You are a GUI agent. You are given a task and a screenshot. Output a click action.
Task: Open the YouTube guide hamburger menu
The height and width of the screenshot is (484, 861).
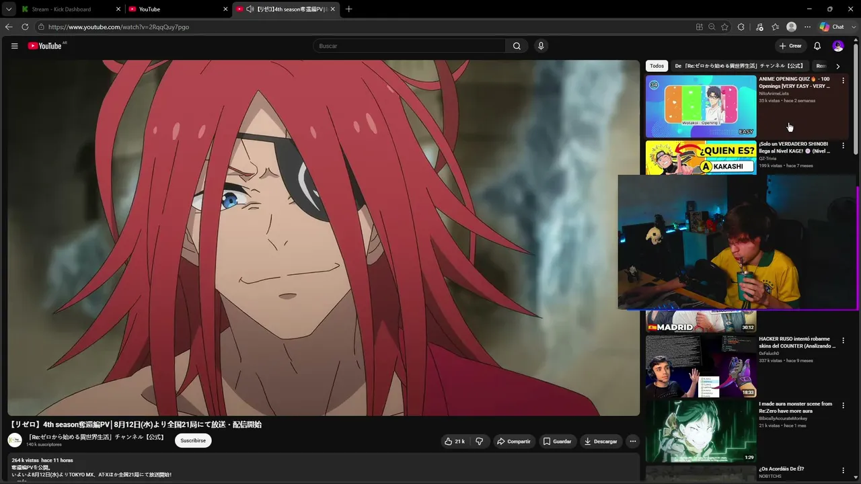[x=14, y=46]
